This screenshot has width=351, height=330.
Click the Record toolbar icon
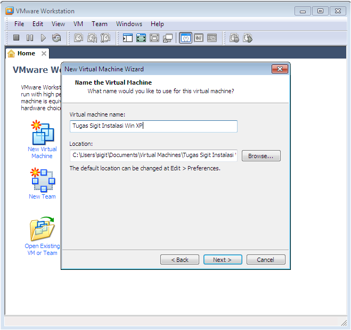(234, 38)
